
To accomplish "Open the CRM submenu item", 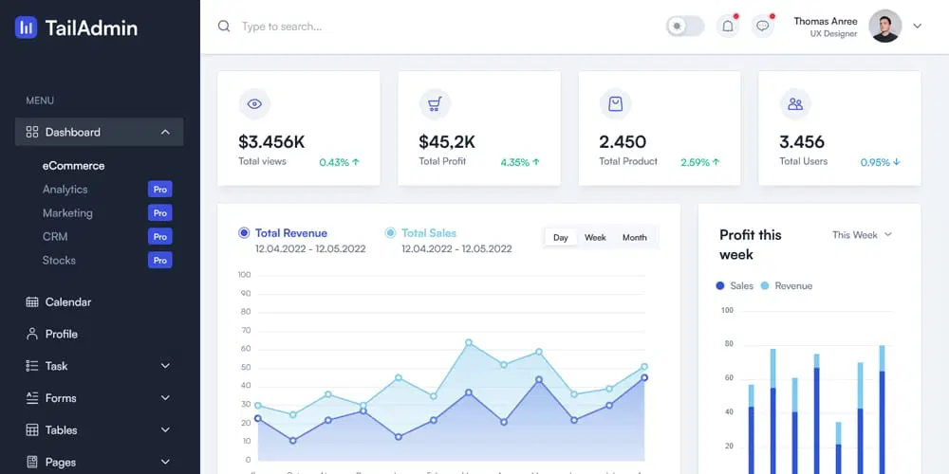I will click(x=54, y=236).
